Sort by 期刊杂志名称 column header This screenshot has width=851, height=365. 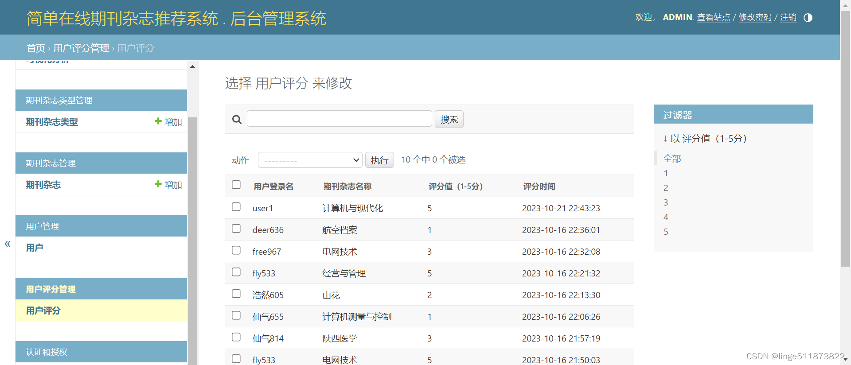pyautogui.click(x=347, y=186)
